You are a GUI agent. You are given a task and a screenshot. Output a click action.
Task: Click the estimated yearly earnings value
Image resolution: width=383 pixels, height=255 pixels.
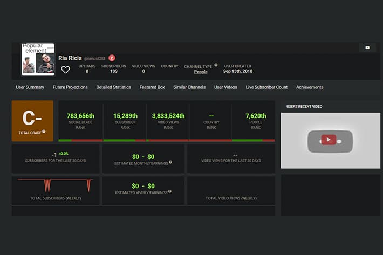[x=143, y=186]
